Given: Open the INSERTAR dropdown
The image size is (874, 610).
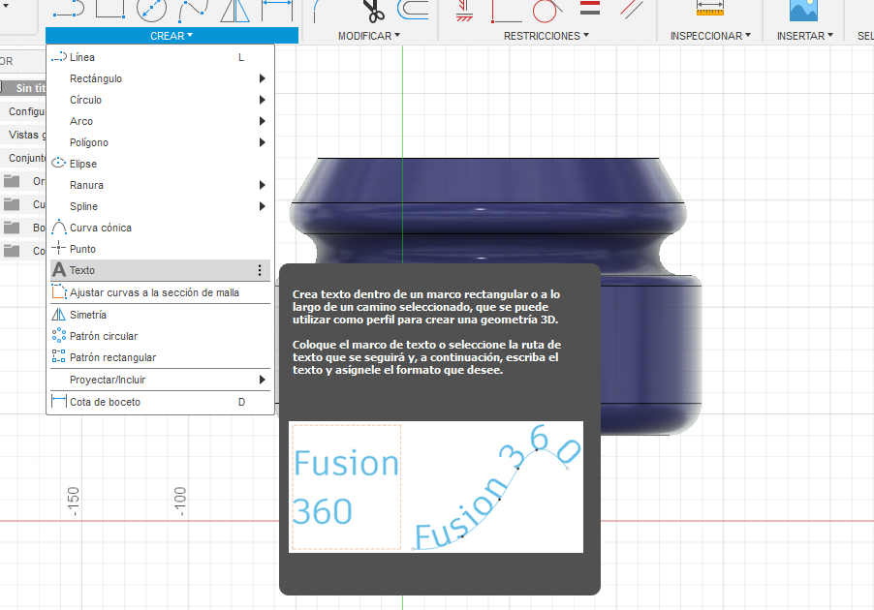Looking at the screenshot, I should [x=805, y=36].
